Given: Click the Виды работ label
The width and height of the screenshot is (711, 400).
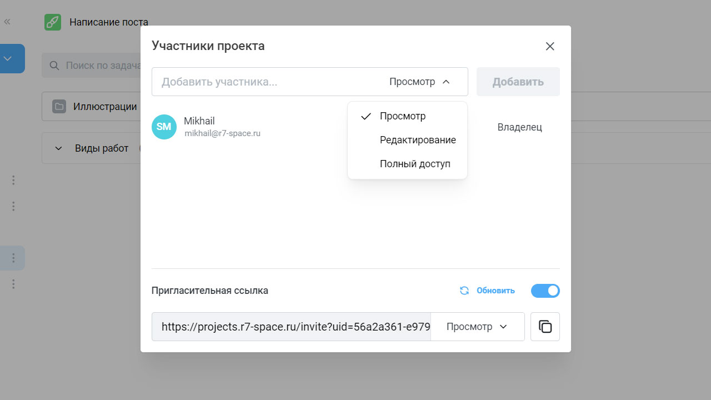Looking at the screenshot, I should pos(102,148).
